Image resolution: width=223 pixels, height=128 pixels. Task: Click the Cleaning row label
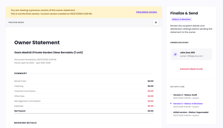point(19,86)
